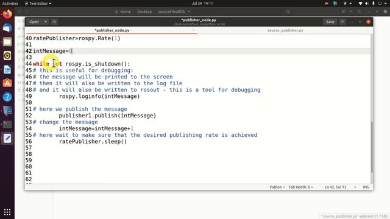Close the source_publisher.py tab

pos(367,30)
